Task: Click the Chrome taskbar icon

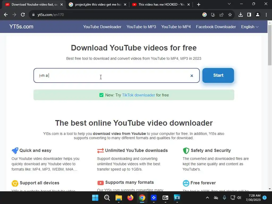Action: 142,198
